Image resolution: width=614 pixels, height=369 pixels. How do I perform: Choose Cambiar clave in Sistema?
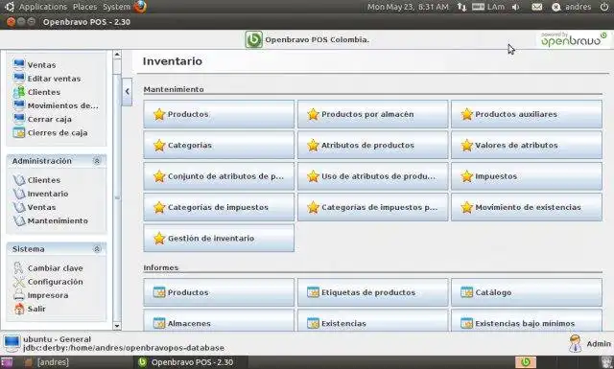(x=48, y=268)
